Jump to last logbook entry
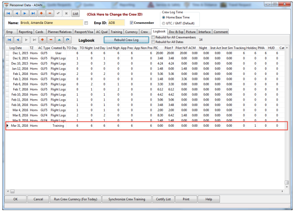This screenshot has width=293, height=211. click(35, 39)
